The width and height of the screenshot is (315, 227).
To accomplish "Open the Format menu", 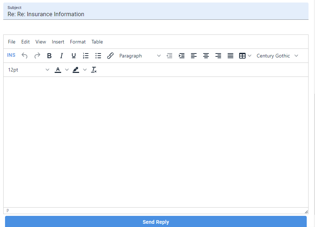I will 78,42.
